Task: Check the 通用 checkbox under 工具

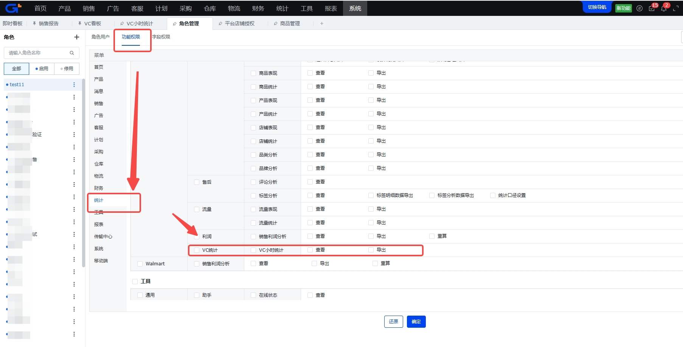Action: click(140, 295)
